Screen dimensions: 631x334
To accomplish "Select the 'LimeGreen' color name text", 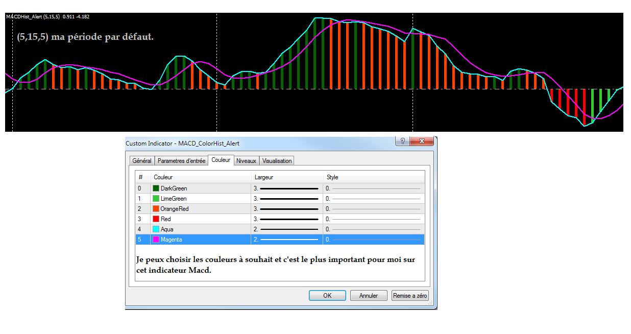I will coord(174,199).
